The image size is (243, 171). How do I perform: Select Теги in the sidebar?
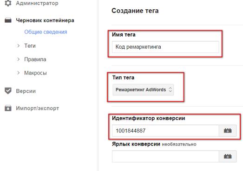click(30, 46)
